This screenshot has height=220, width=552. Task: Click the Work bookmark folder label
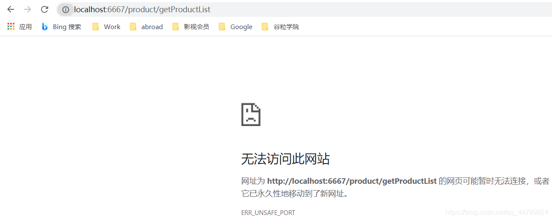pyautogui.click(x=112, y=27)
